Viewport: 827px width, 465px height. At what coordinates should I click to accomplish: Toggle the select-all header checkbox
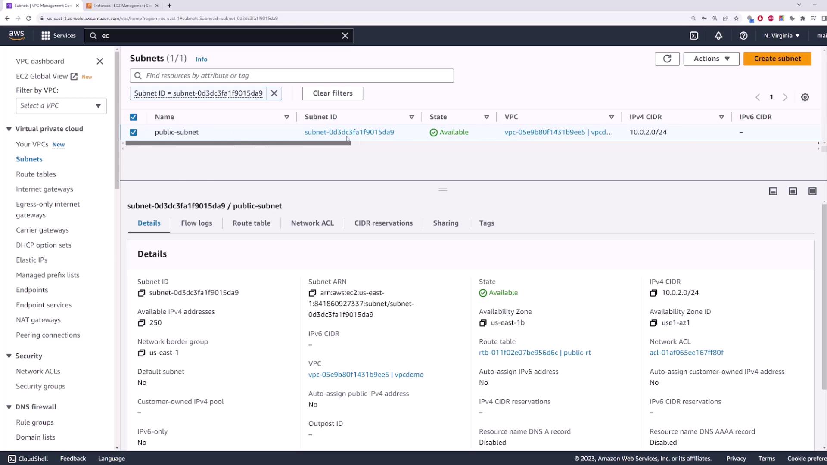click(x=134, y=117)
